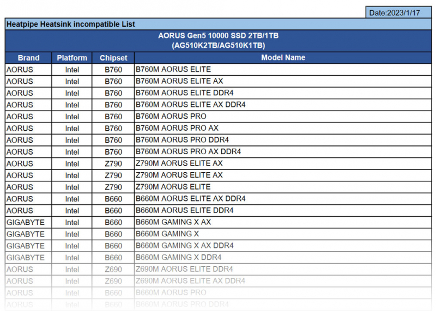Select the B660M GAMING X model cell
The image size is (436, 311).
167,234
